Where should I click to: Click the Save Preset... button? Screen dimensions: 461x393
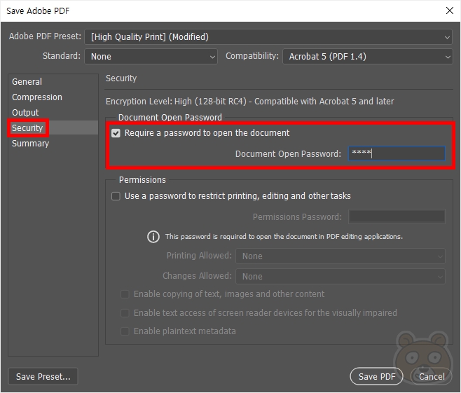point(43,377)
